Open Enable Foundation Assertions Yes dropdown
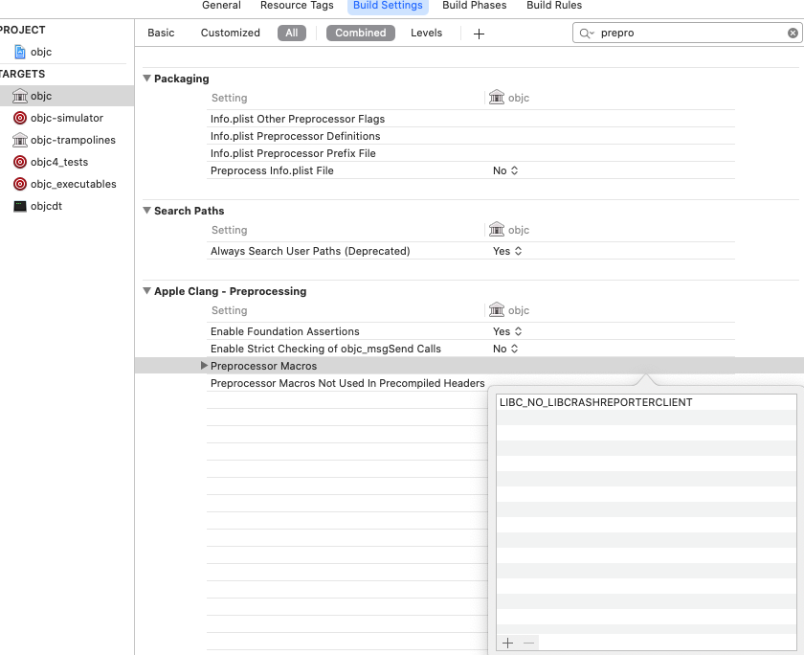This screenshot has width=804, height=655. [507, 332]
